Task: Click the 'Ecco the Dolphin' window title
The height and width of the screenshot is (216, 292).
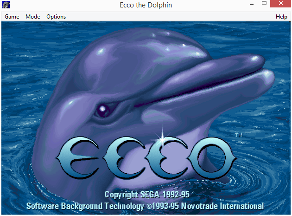Action: [146, 5]
